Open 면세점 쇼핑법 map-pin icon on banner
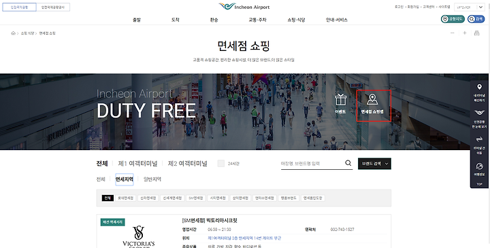Screen dimensions: 490x248 pyautogui.click(x=372, y=100)
